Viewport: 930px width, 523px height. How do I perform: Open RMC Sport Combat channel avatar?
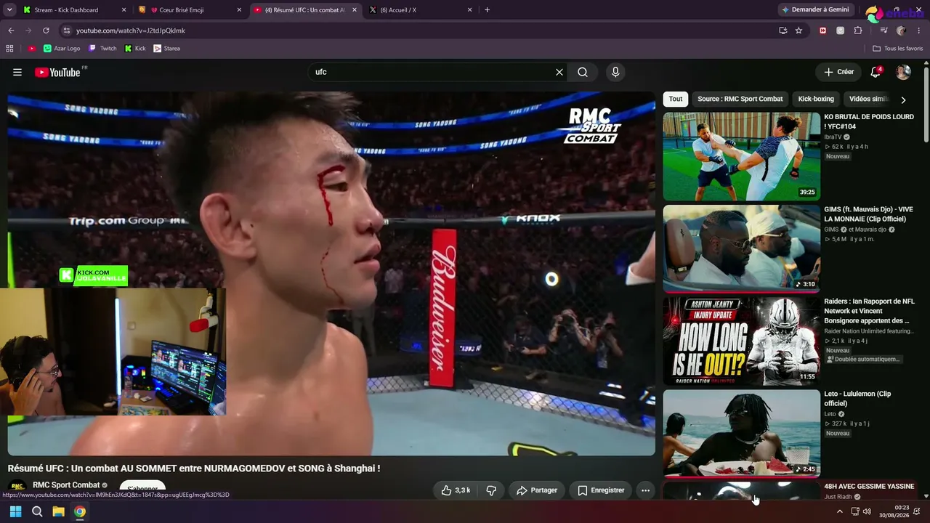pyautogui.click(x=17, y=488)
